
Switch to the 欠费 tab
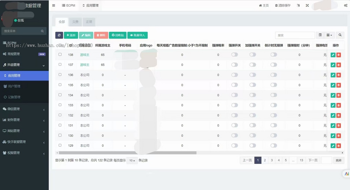[x=75, y=22]
